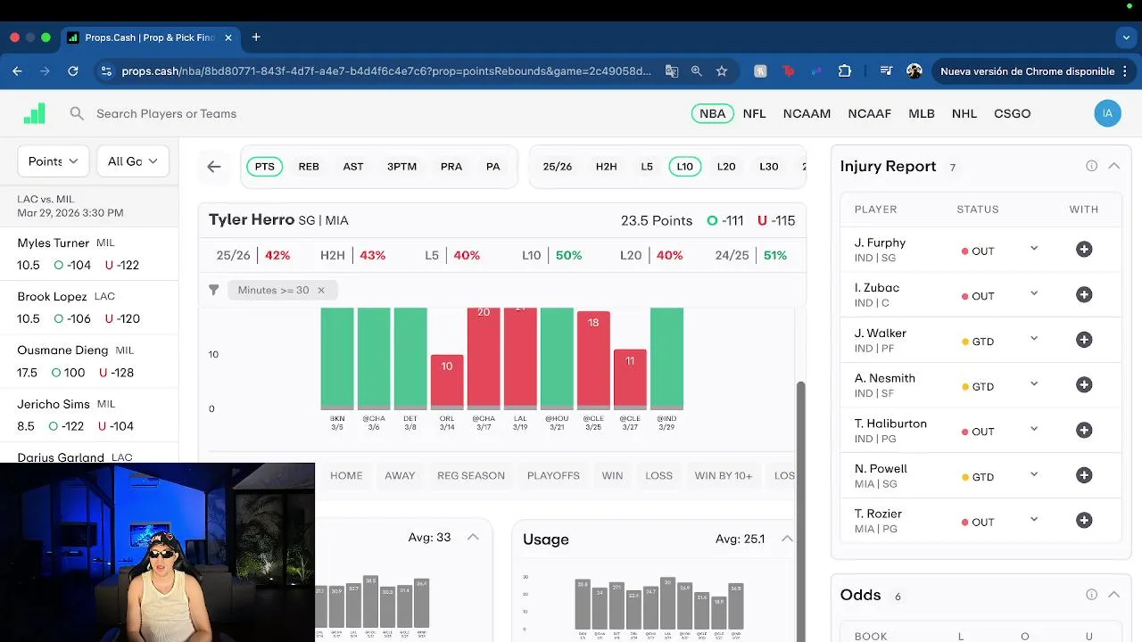Collapse the Usage chart panel
Image resolution: width=1142 pixels, height=642 pixels.
pyautogui.click(x=787, y=539)
